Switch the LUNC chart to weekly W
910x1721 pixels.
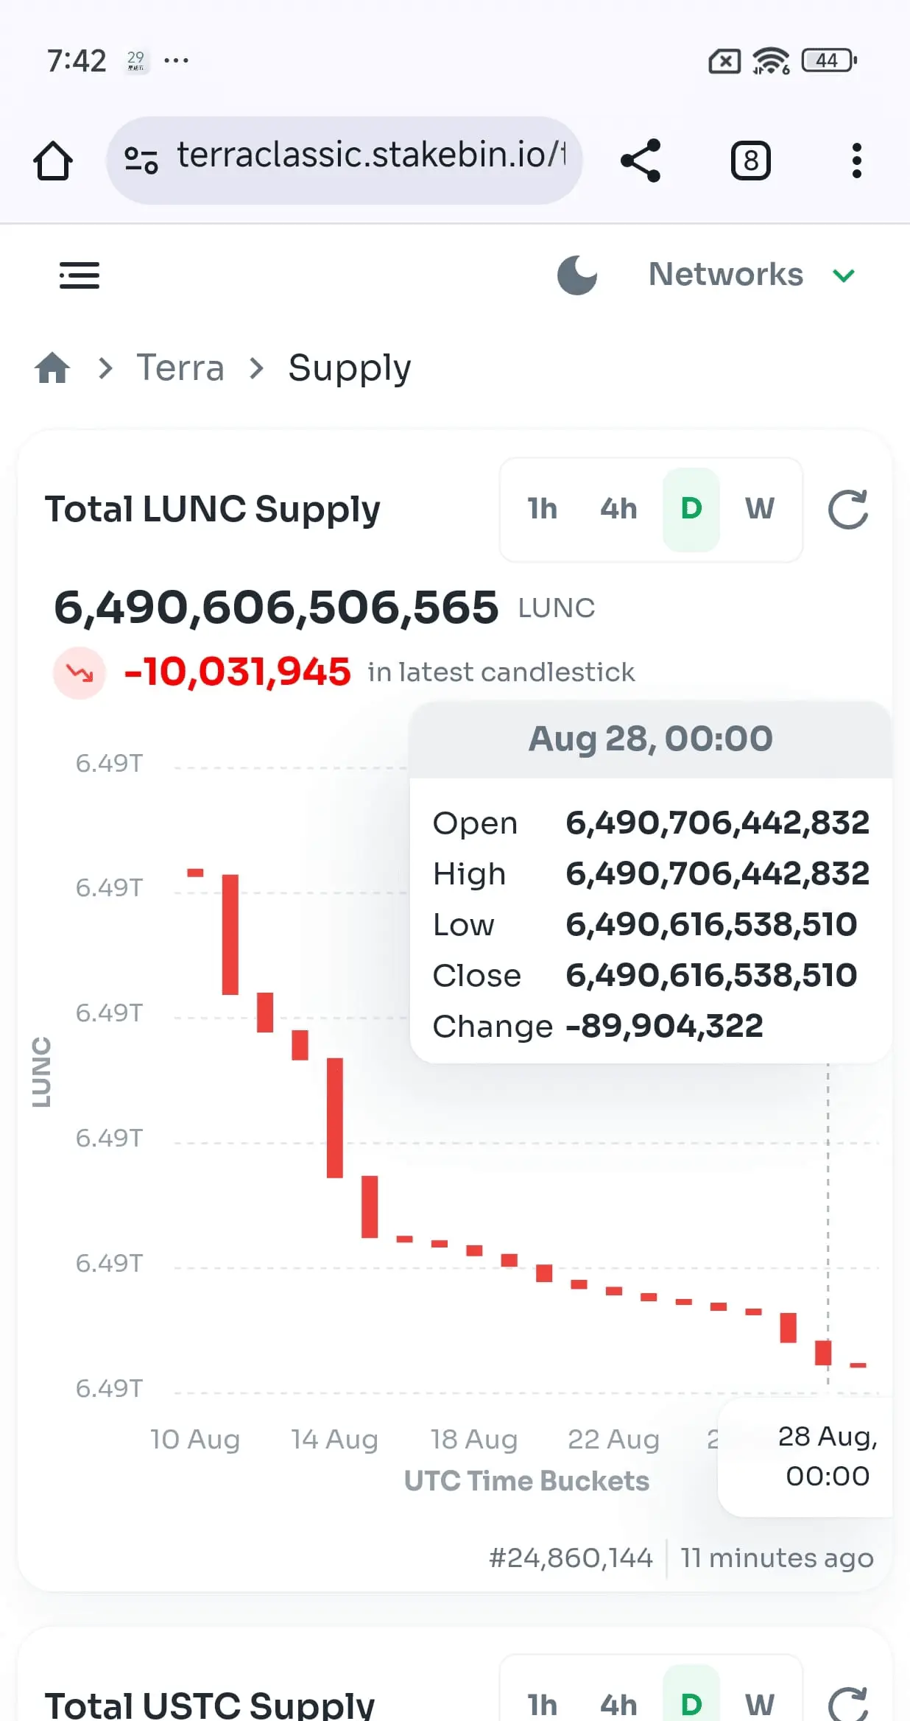click(x=760, y=509)
